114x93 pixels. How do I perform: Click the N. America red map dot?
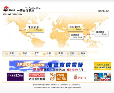[20, 30]
